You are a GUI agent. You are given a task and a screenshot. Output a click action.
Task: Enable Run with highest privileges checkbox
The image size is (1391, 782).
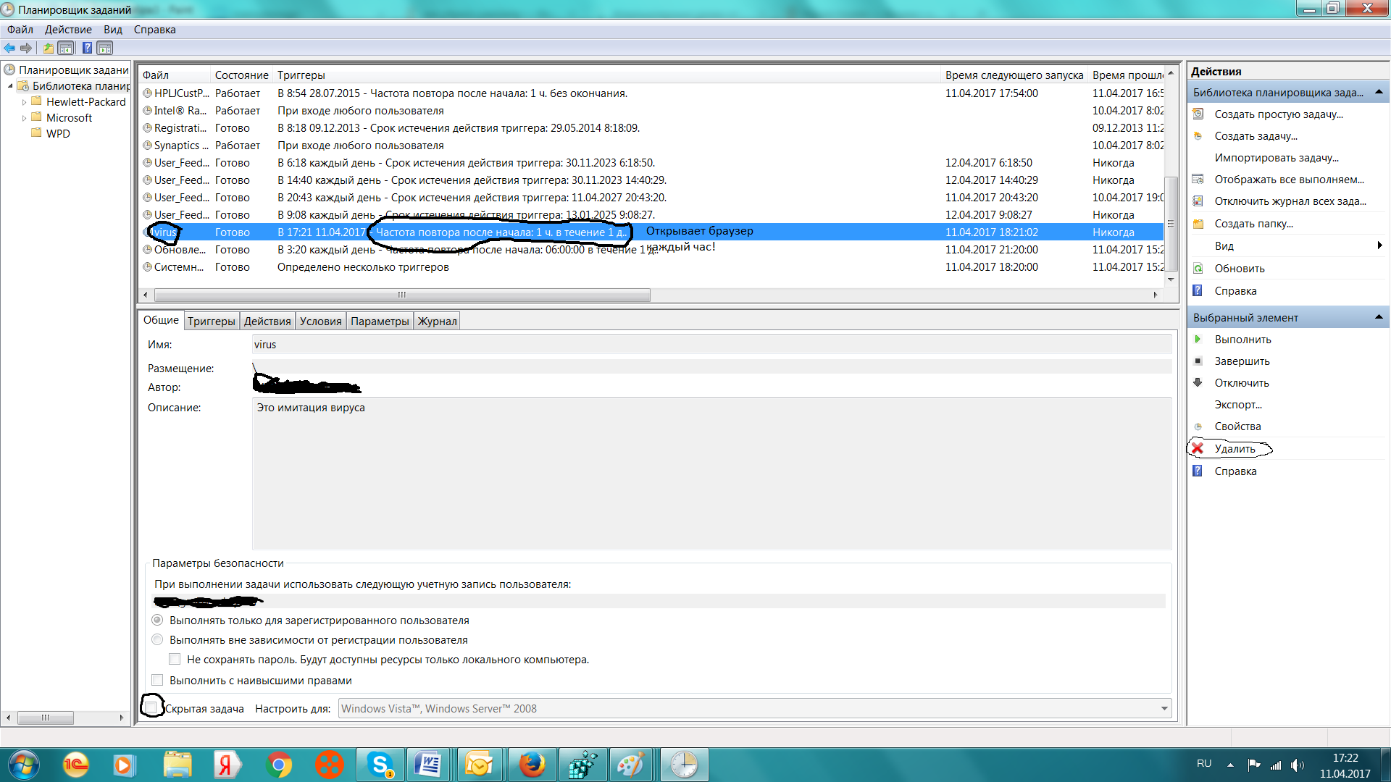pos(157,680)
